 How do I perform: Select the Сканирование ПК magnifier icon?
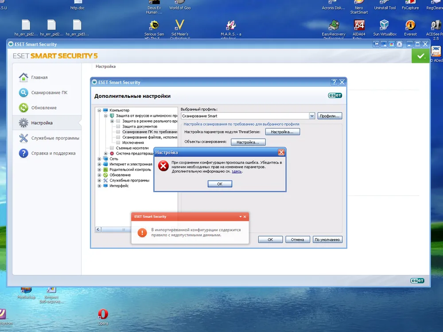coord(23,93)
